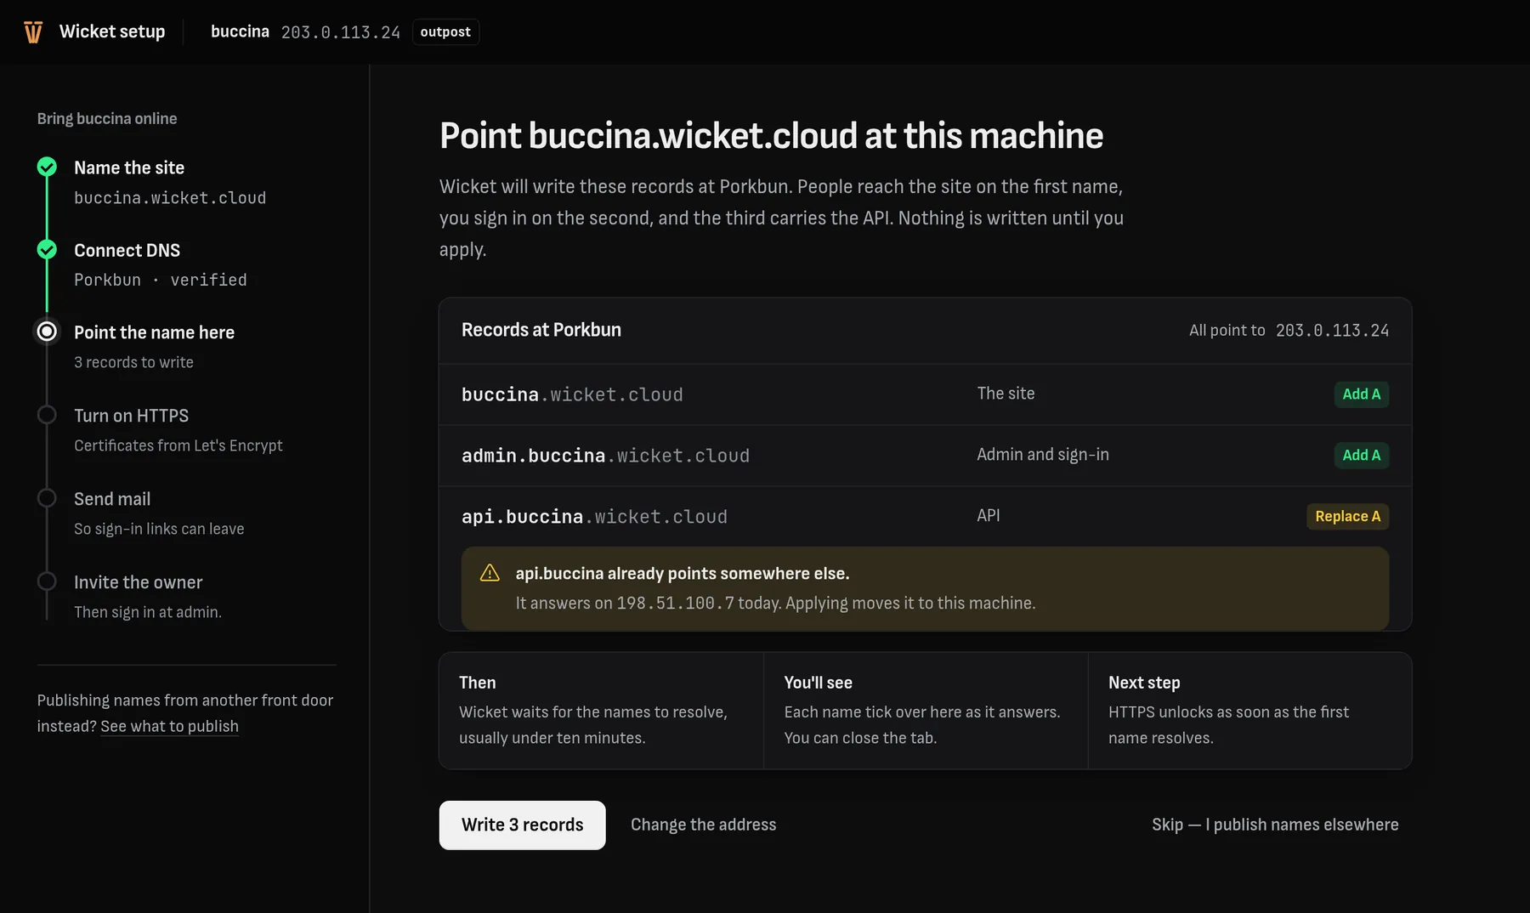The width and height of the screenshot is (1530, 913).
Task: Click the green check beside Connect DNS
Action: (x=47, y=249)
